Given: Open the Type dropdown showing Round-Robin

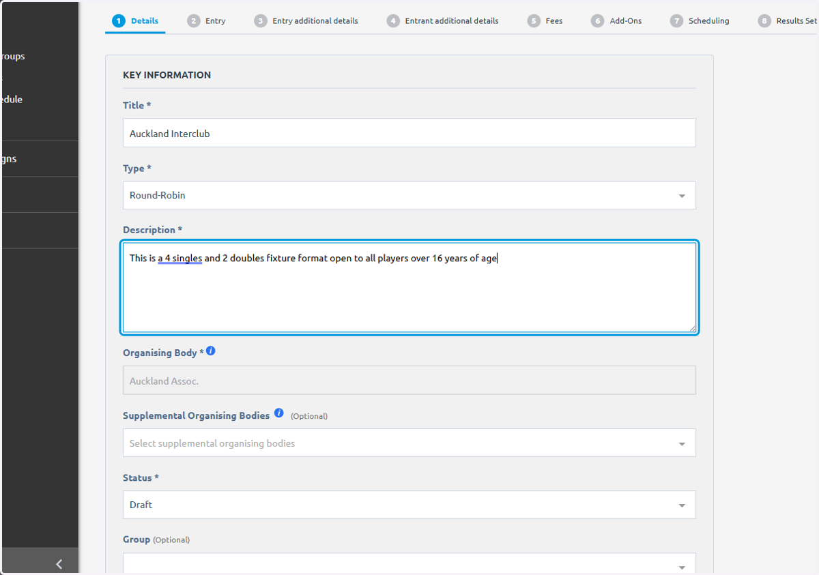Looking at the screenshot, I should pyautogui.click(x=409, y=195).
